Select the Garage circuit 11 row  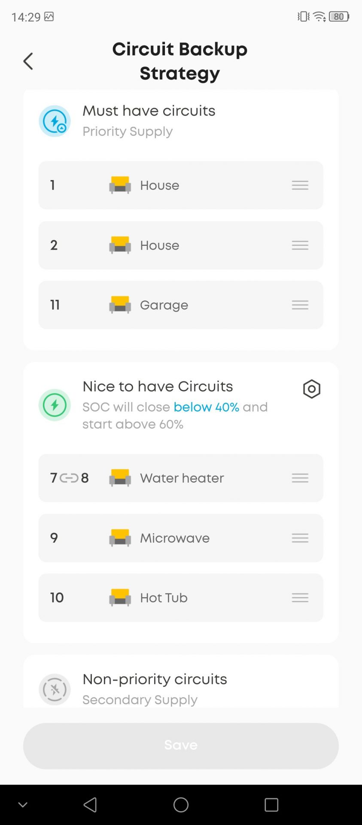coord(181,305)
